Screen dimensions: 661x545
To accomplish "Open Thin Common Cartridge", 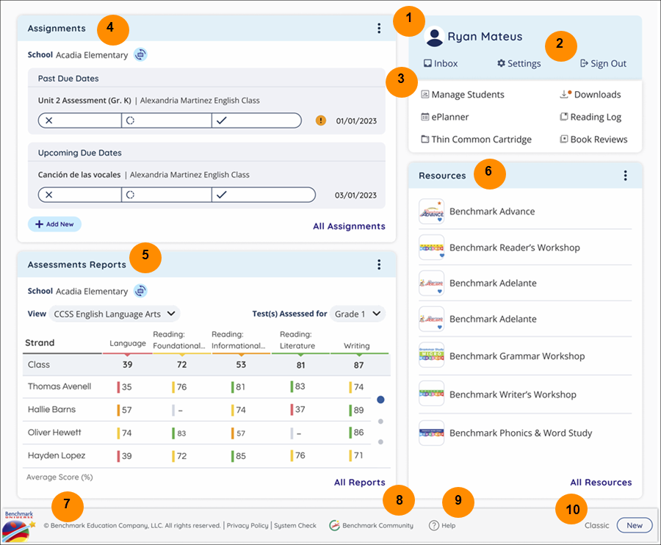I will pyautogui.click(x=477, y=139).
